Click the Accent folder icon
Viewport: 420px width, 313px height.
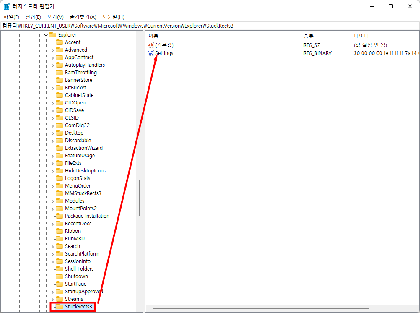click(x=60, y=42)
